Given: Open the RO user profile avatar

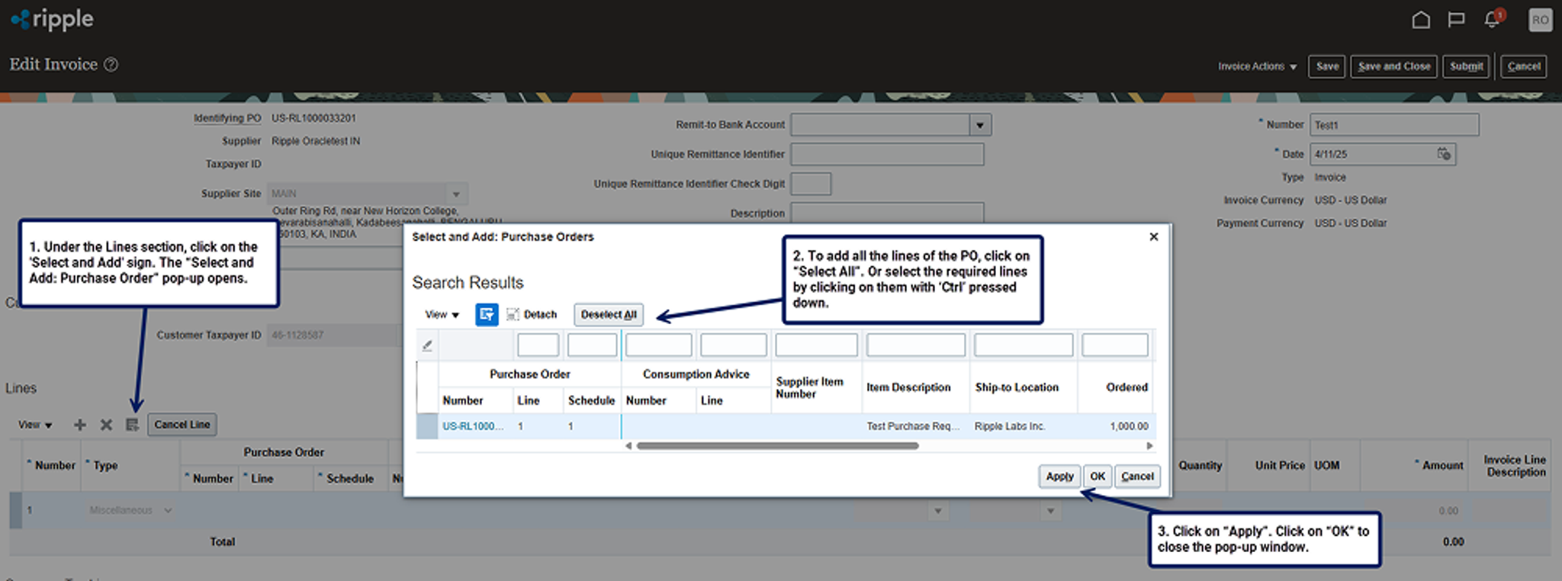Looking at the screenshot, I should [1541, 20].
